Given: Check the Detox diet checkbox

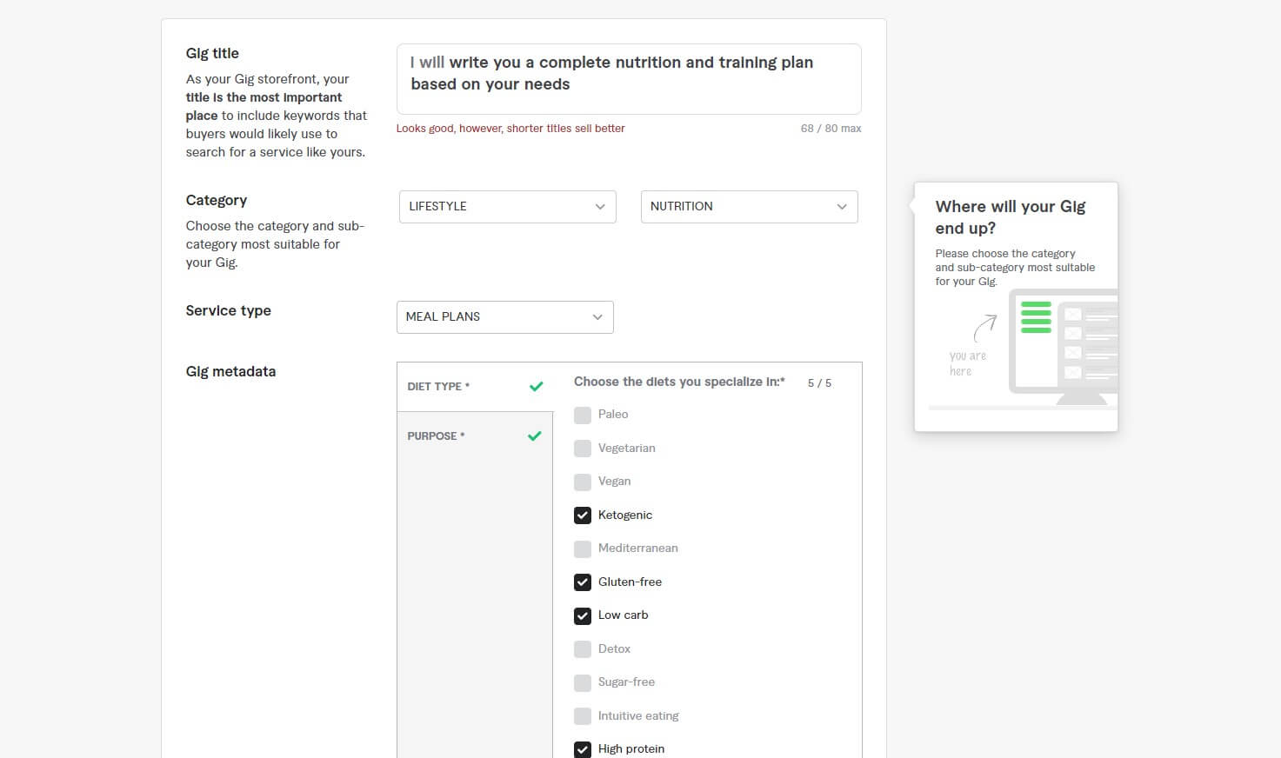Looking at the screenshot, I should tap(583, 649).
